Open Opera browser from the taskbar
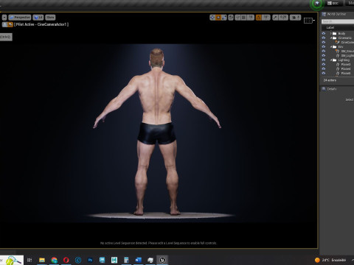 (x=66, y=260)
